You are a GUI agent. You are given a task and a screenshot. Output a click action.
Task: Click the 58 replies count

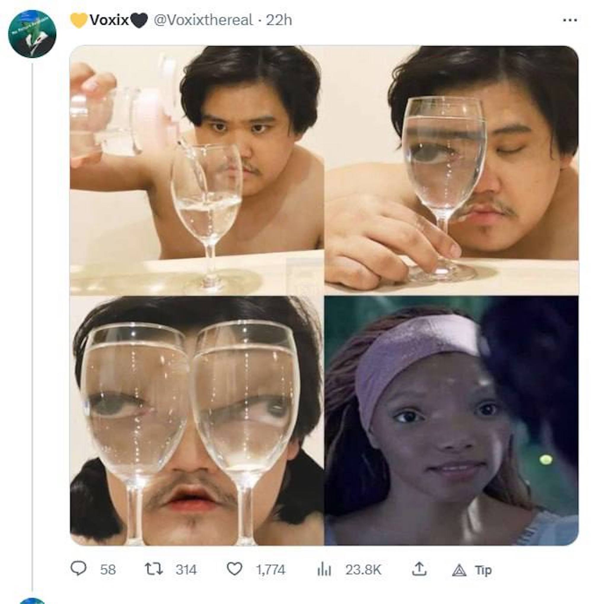108,570
